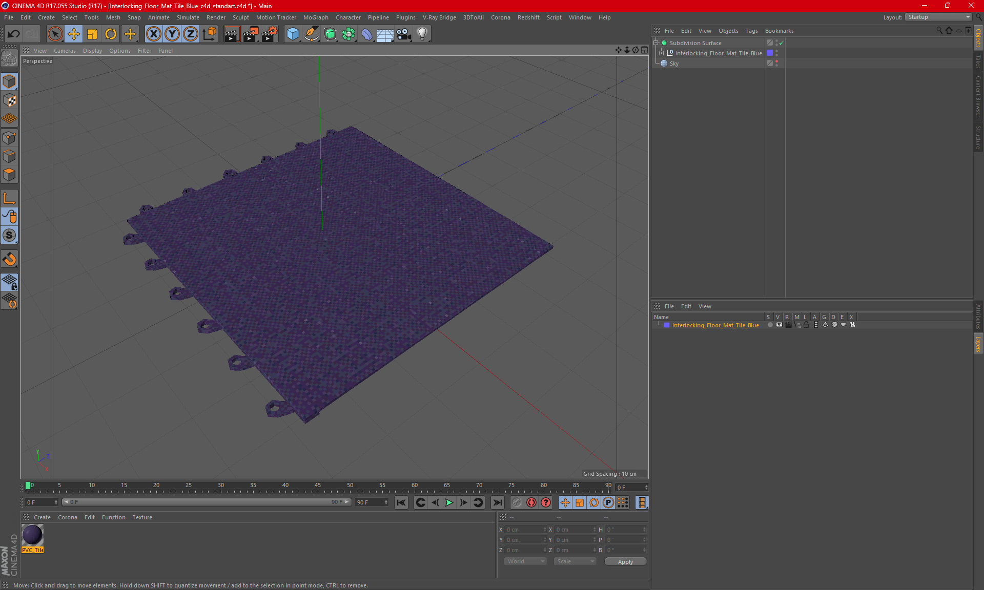Screen dimensions: 984x590
Task: Select the Live Selection tool
Action: coord(55,34)
